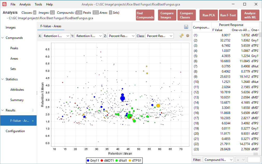Click the Run PCA button
The image size is (262, 164).
tap(209, 15)
